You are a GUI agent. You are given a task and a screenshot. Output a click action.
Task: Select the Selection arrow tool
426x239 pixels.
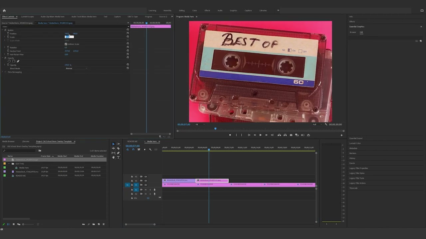click(113, 144)
